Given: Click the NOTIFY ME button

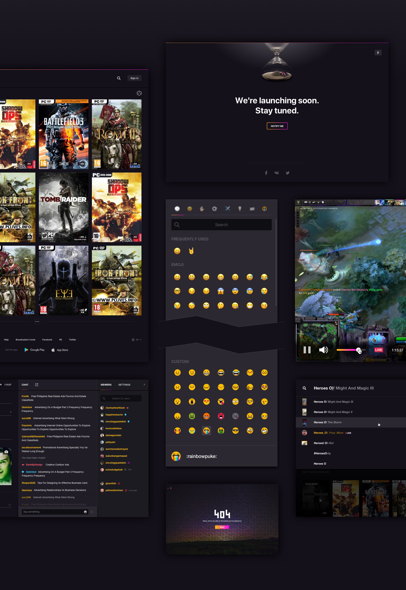Looking at the screenshot, I should (277, 126).
